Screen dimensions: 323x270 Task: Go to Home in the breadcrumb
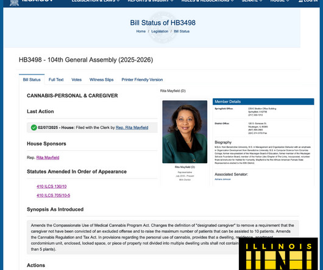pos(141,31)
